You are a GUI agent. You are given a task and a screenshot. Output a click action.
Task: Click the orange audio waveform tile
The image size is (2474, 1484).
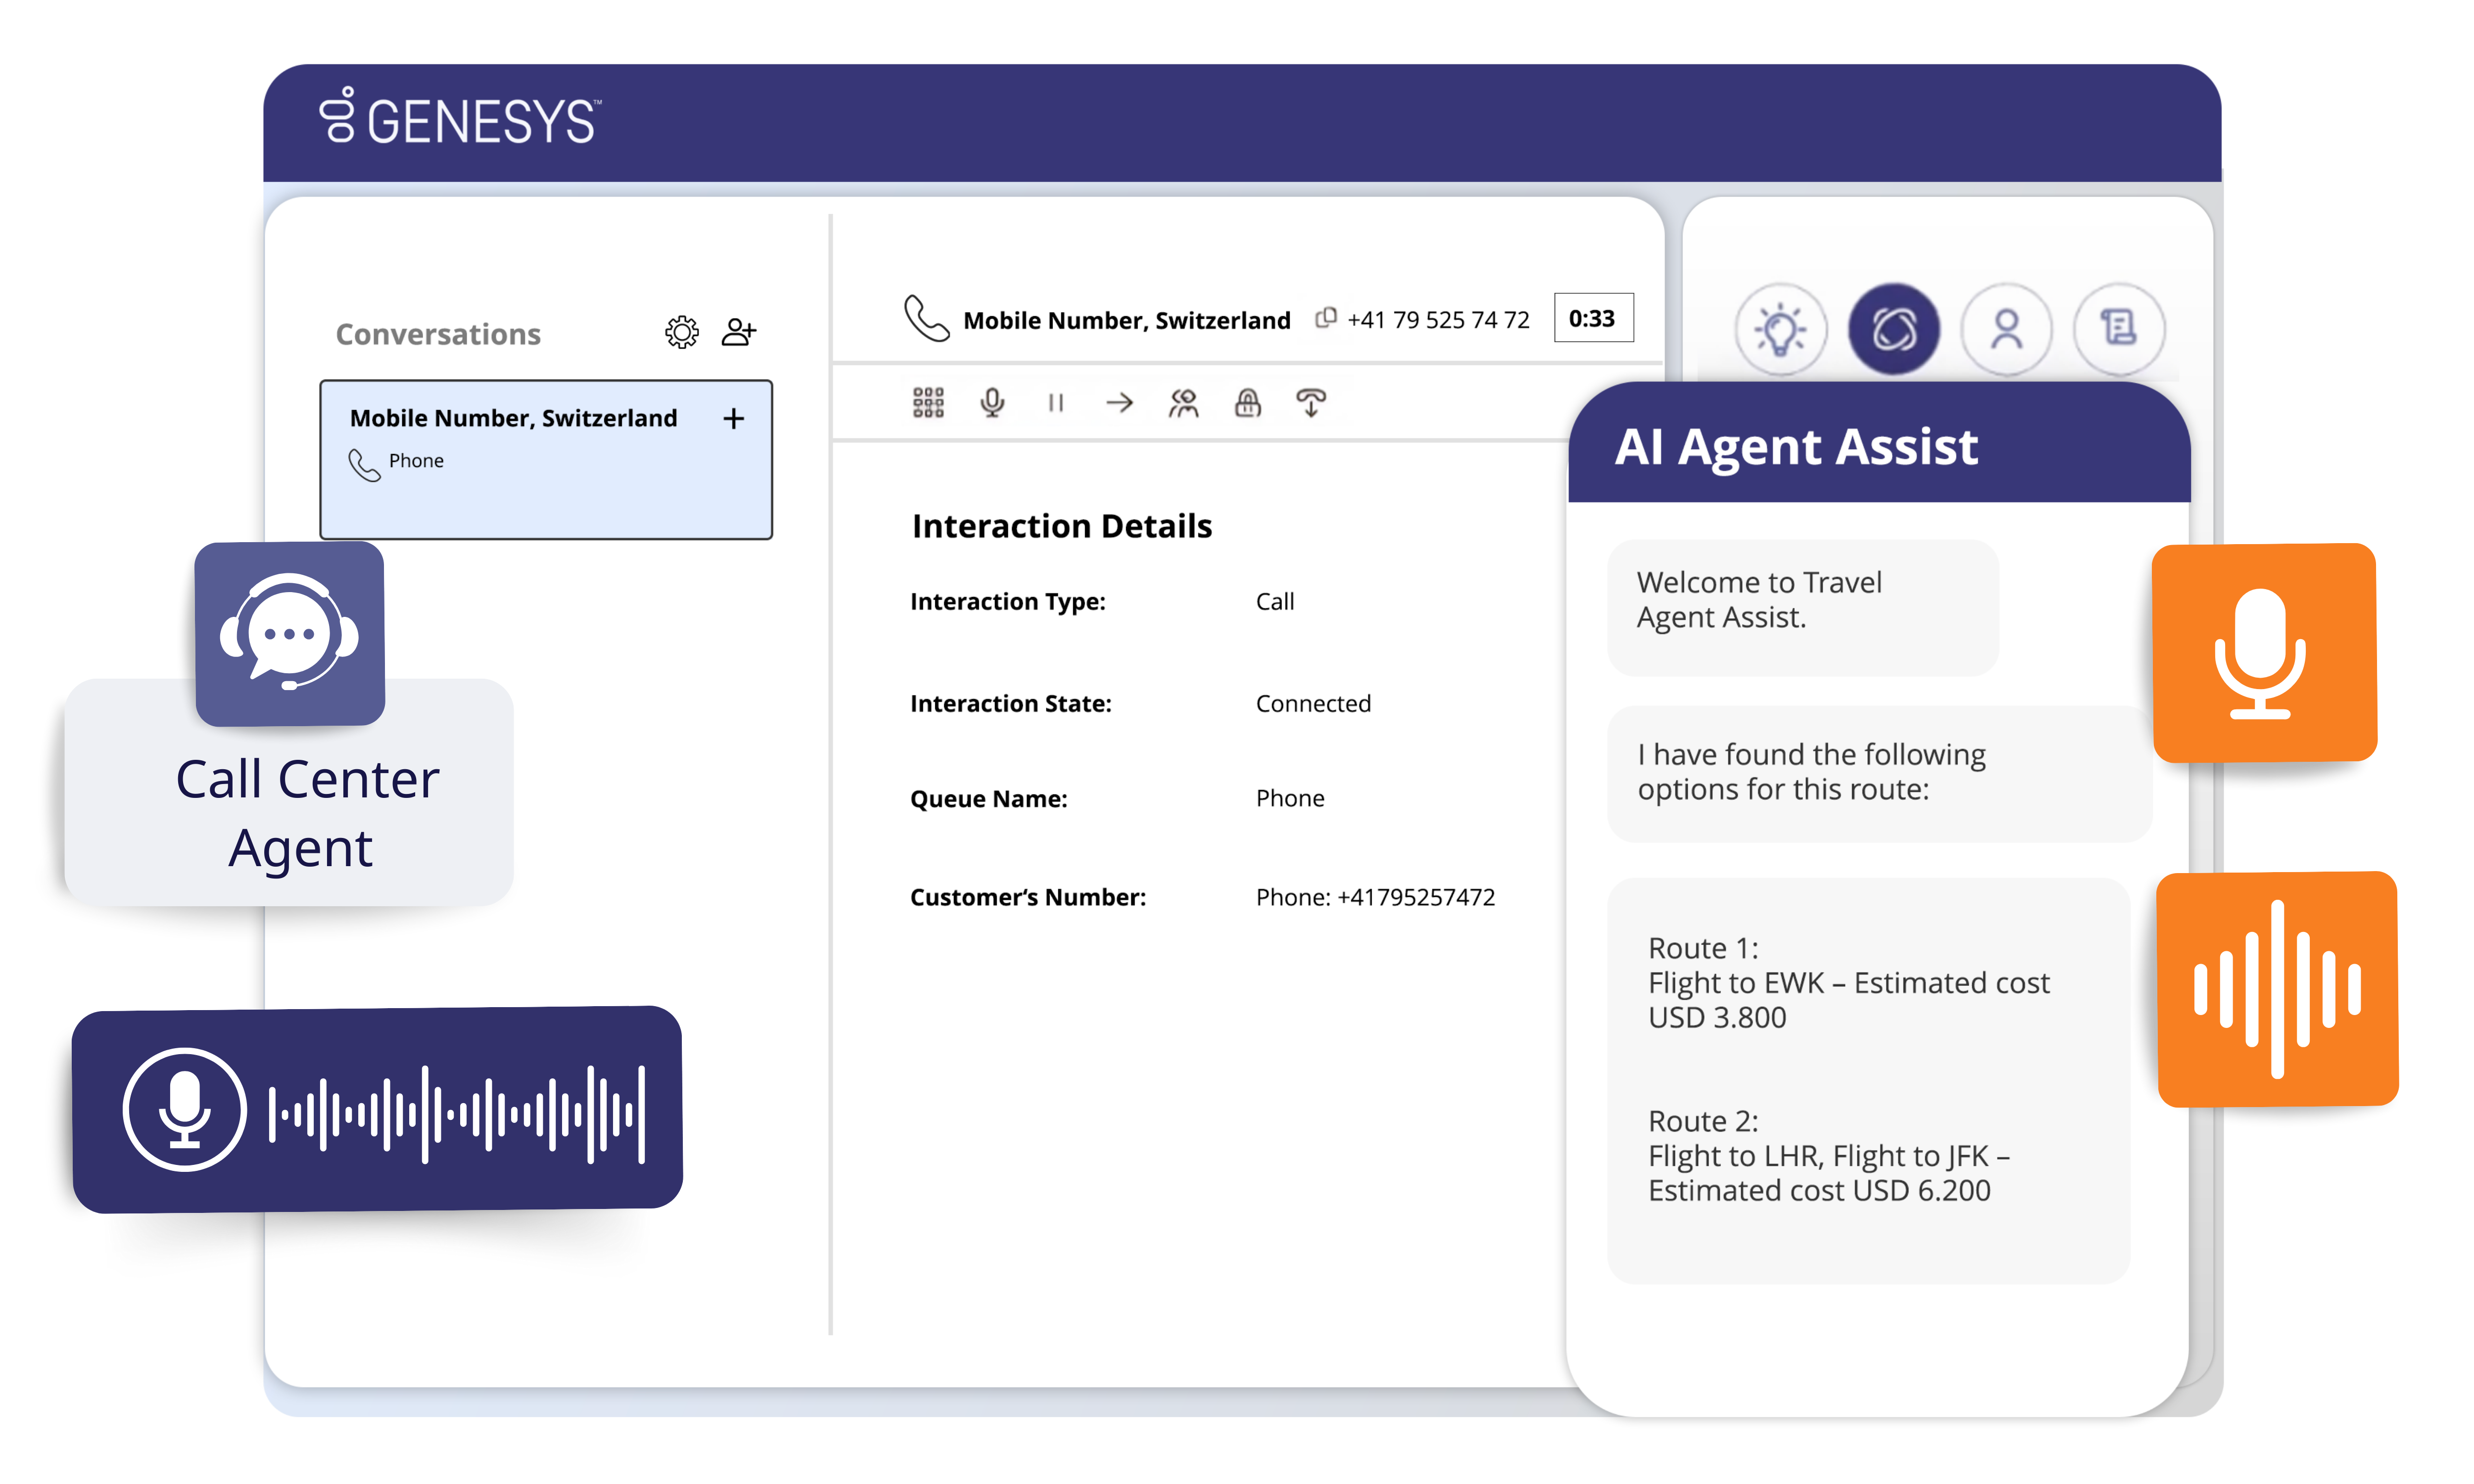click(2277, 989)
